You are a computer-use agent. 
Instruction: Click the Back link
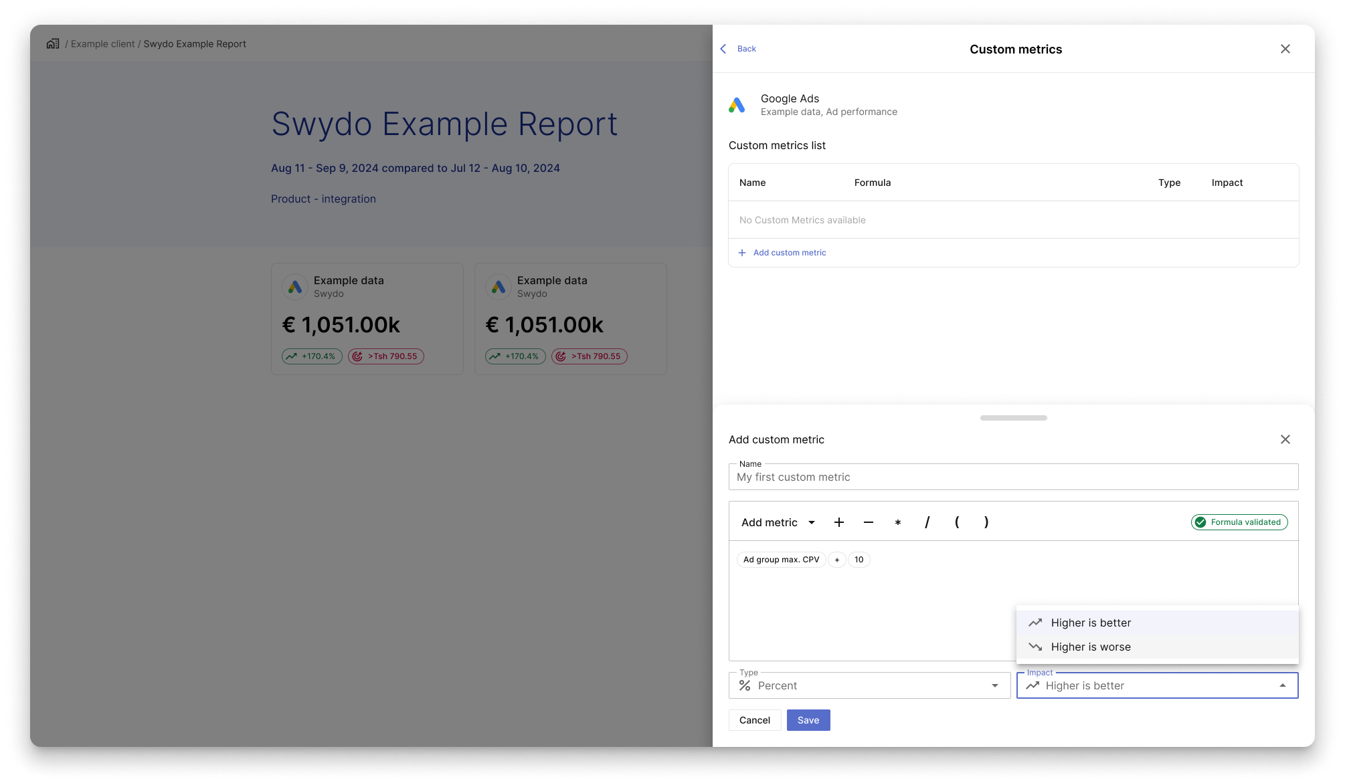(x=747, y=49)
